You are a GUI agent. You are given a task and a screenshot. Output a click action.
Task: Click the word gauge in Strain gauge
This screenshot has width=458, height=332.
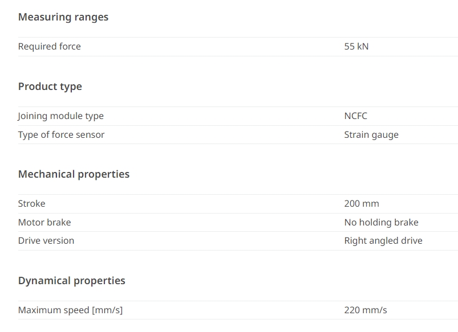385,135
